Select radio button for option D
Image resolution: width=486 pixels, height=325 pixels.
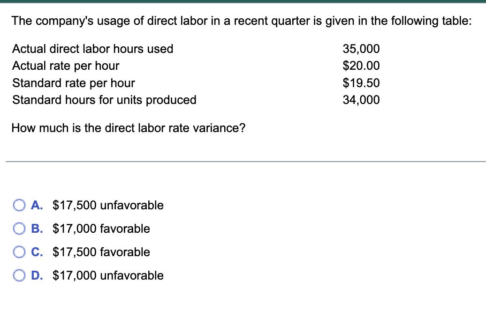coord(20,275)
